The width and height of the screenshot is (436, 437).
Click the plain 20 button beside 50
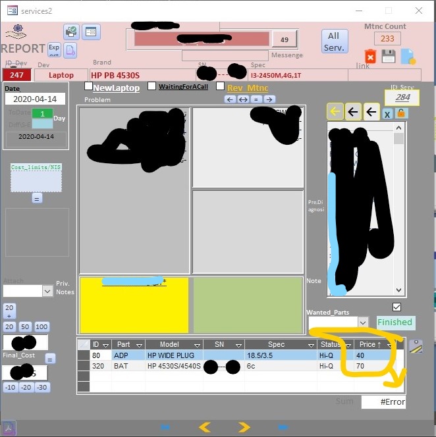[9, 326]
